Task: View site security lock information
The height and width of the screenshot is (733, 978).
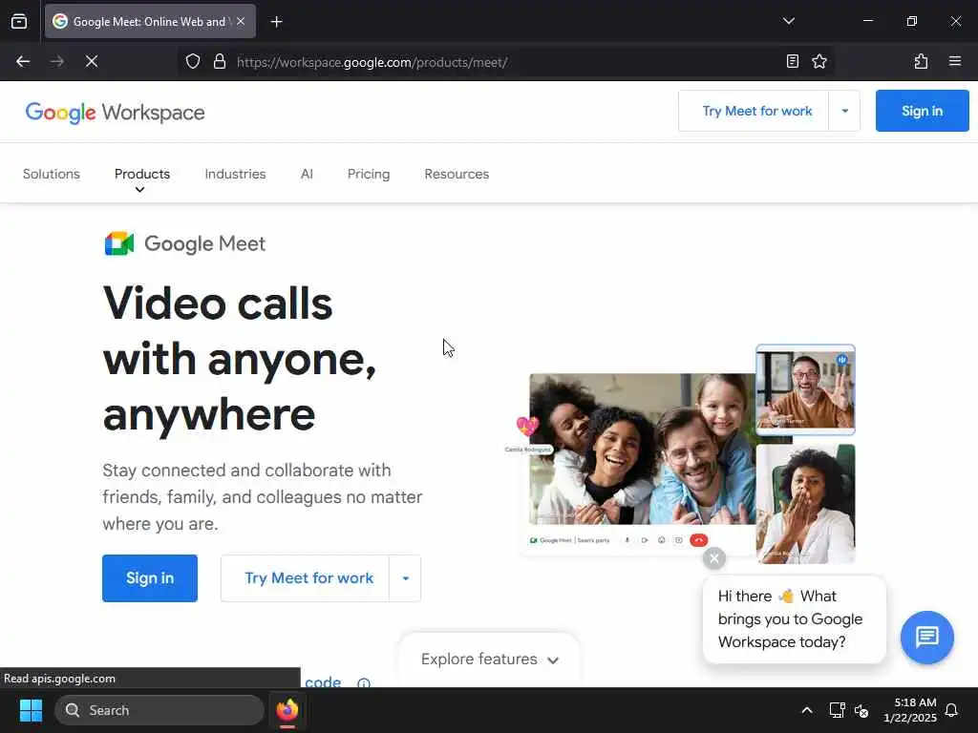Action: [x=220, y=62]
